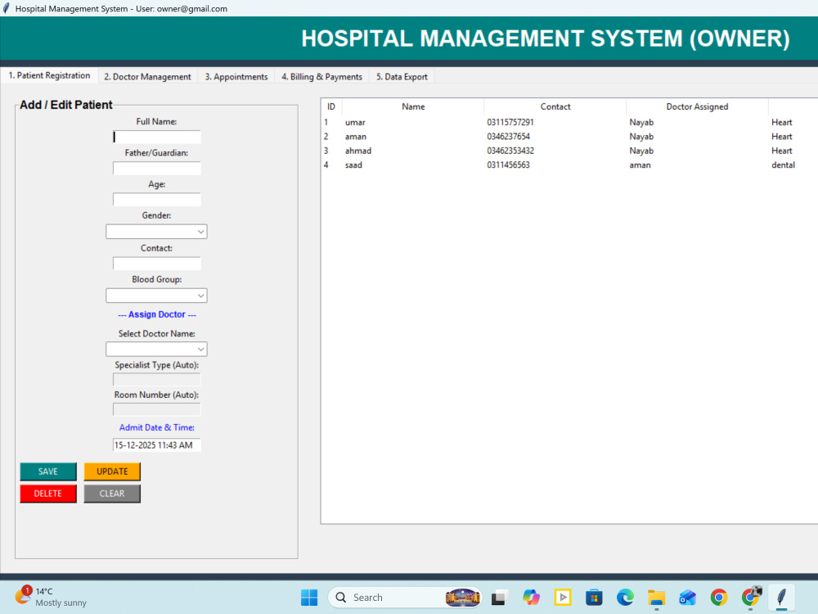Viewport: 818px width, 614px height.
Task: Open Task View from the taskbar
Action: coord(499,598)
